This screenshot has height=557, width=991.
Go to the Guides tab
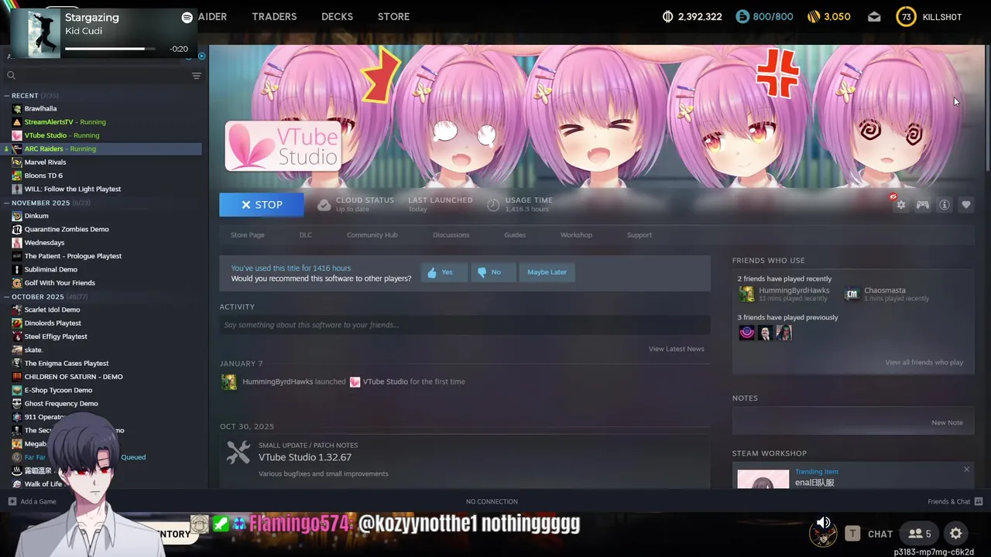(x=515, y=235)
